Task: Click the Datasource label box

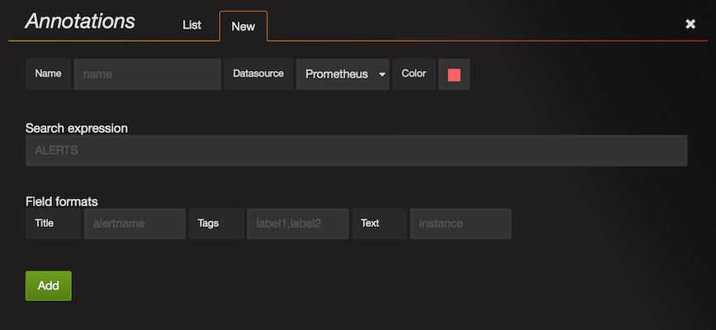Action: (258, 74)
